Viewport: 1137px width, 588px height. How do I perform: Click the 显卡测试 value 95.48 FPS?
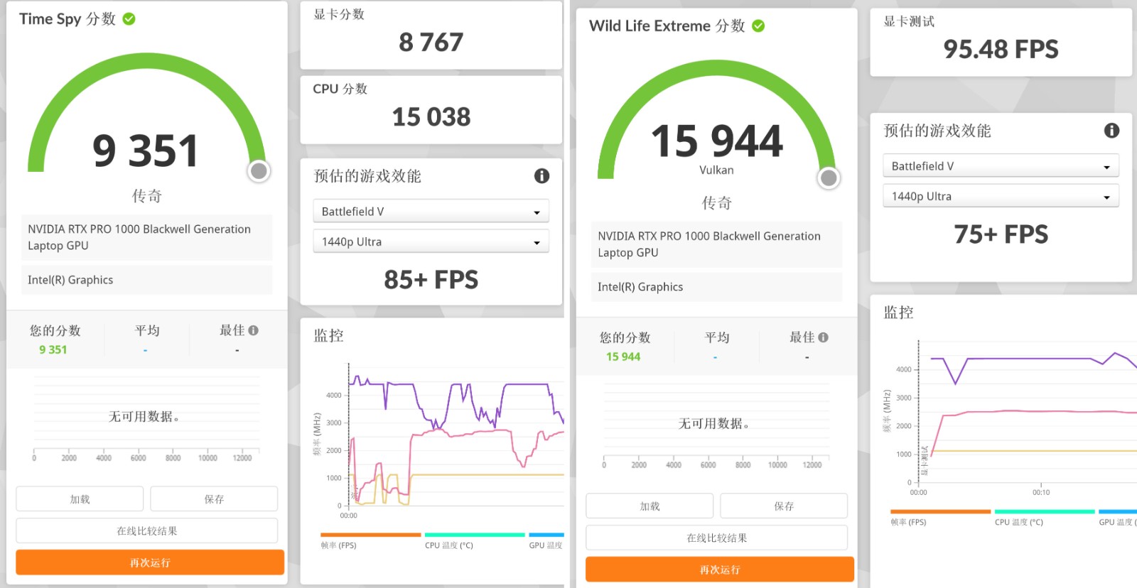pyautogui.click(x=1001, y=50)
